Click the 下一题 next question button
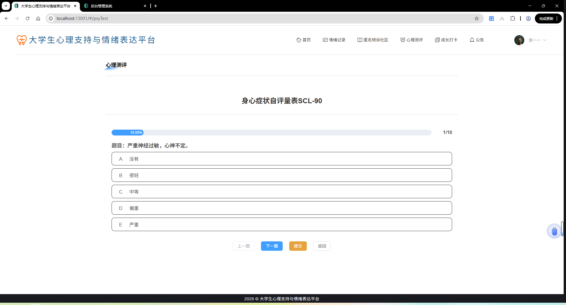Viewport: 566px width, 305px height. 272,246
